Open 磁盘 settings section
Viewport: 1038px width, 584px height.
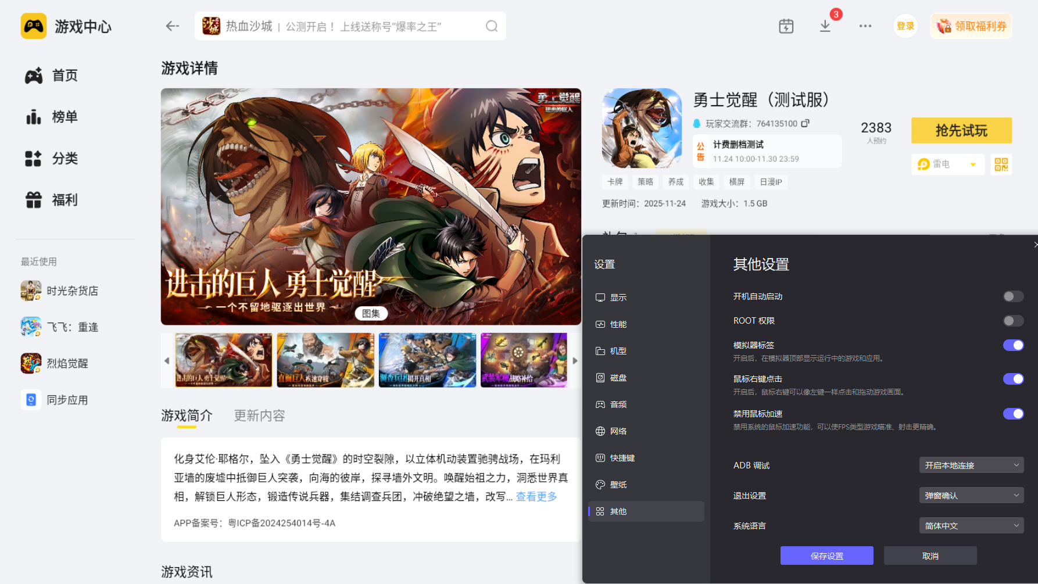point(646,378)
